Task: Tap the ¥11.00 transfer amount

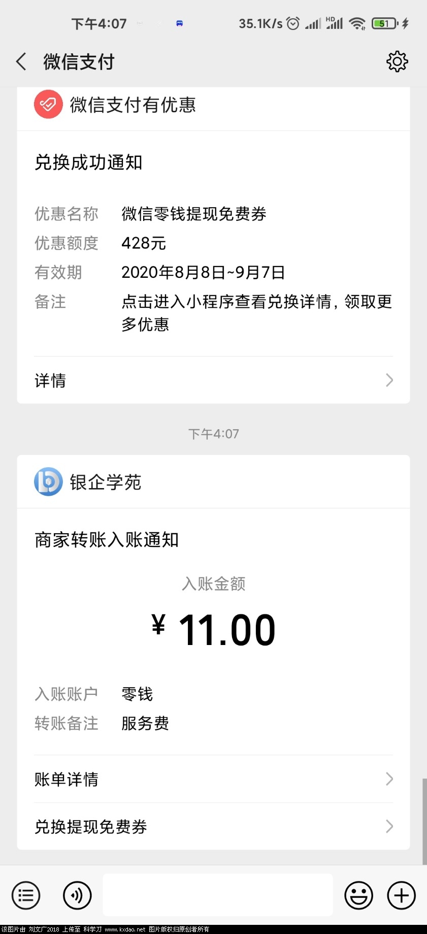Action: click(214, 630)
